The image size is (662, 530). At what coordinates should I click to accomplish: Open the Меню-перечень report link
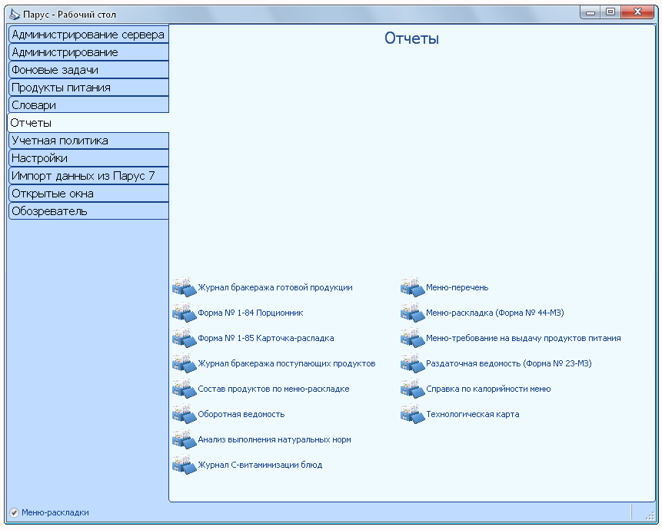(x=457, y=287)
